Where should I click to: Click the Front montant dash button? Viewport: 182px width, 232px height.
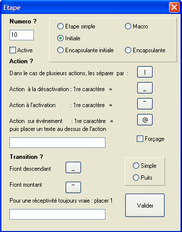pos(73,188)
